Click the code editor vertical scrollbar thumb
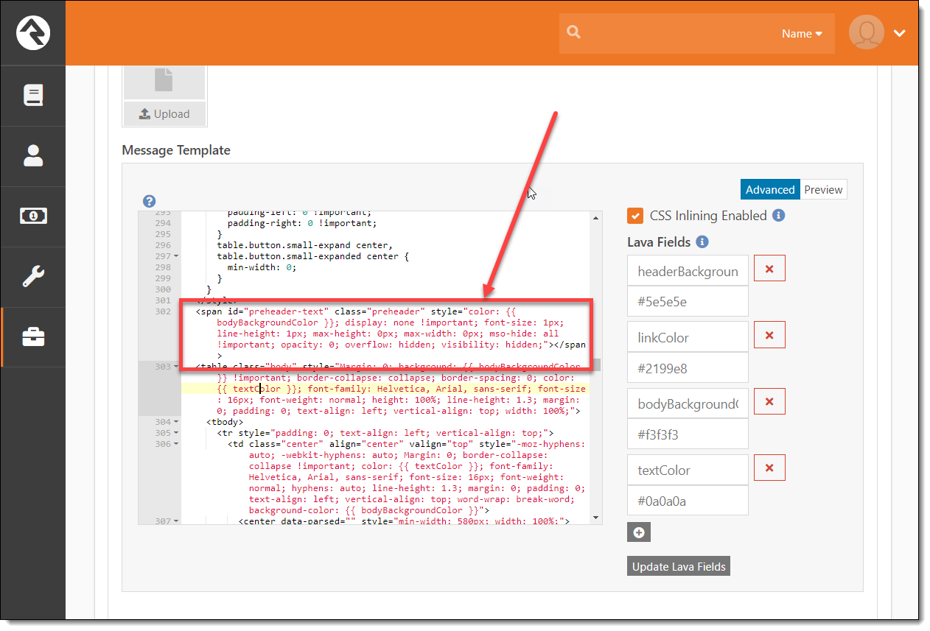The height and width of the screenshot is (631, 930). [595, 364]
